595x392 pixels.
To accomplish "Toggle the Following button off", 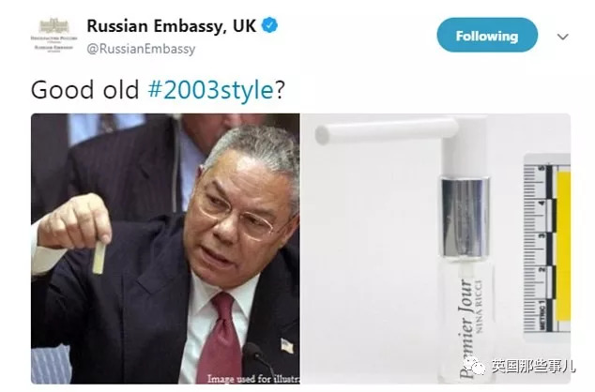I will pyautogui.click(x=487, y=36).
